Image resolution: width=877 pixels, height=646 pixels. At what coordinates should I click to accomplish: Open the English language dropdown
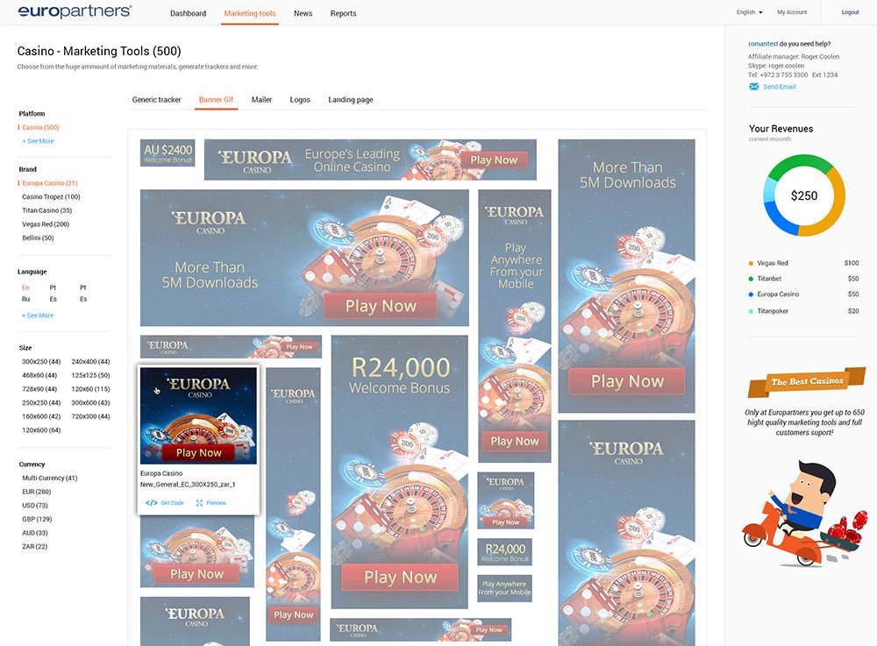click(x=749, y=12)
